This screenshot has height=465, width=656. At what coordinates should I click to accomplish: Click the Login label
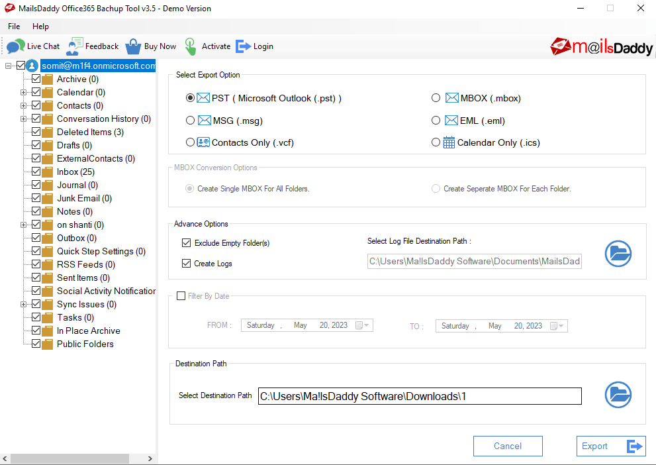point(263,46)
